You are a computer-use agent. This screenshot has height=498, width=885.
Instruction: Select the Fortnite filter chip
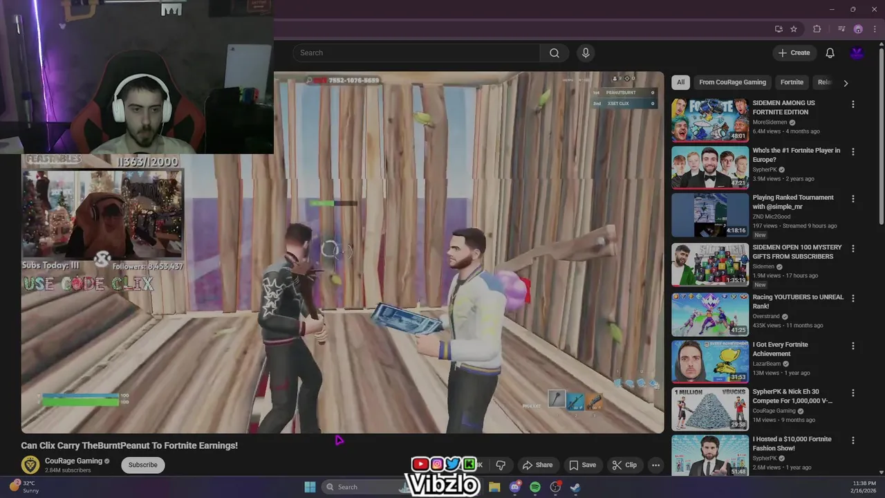[x=792, y=82]
